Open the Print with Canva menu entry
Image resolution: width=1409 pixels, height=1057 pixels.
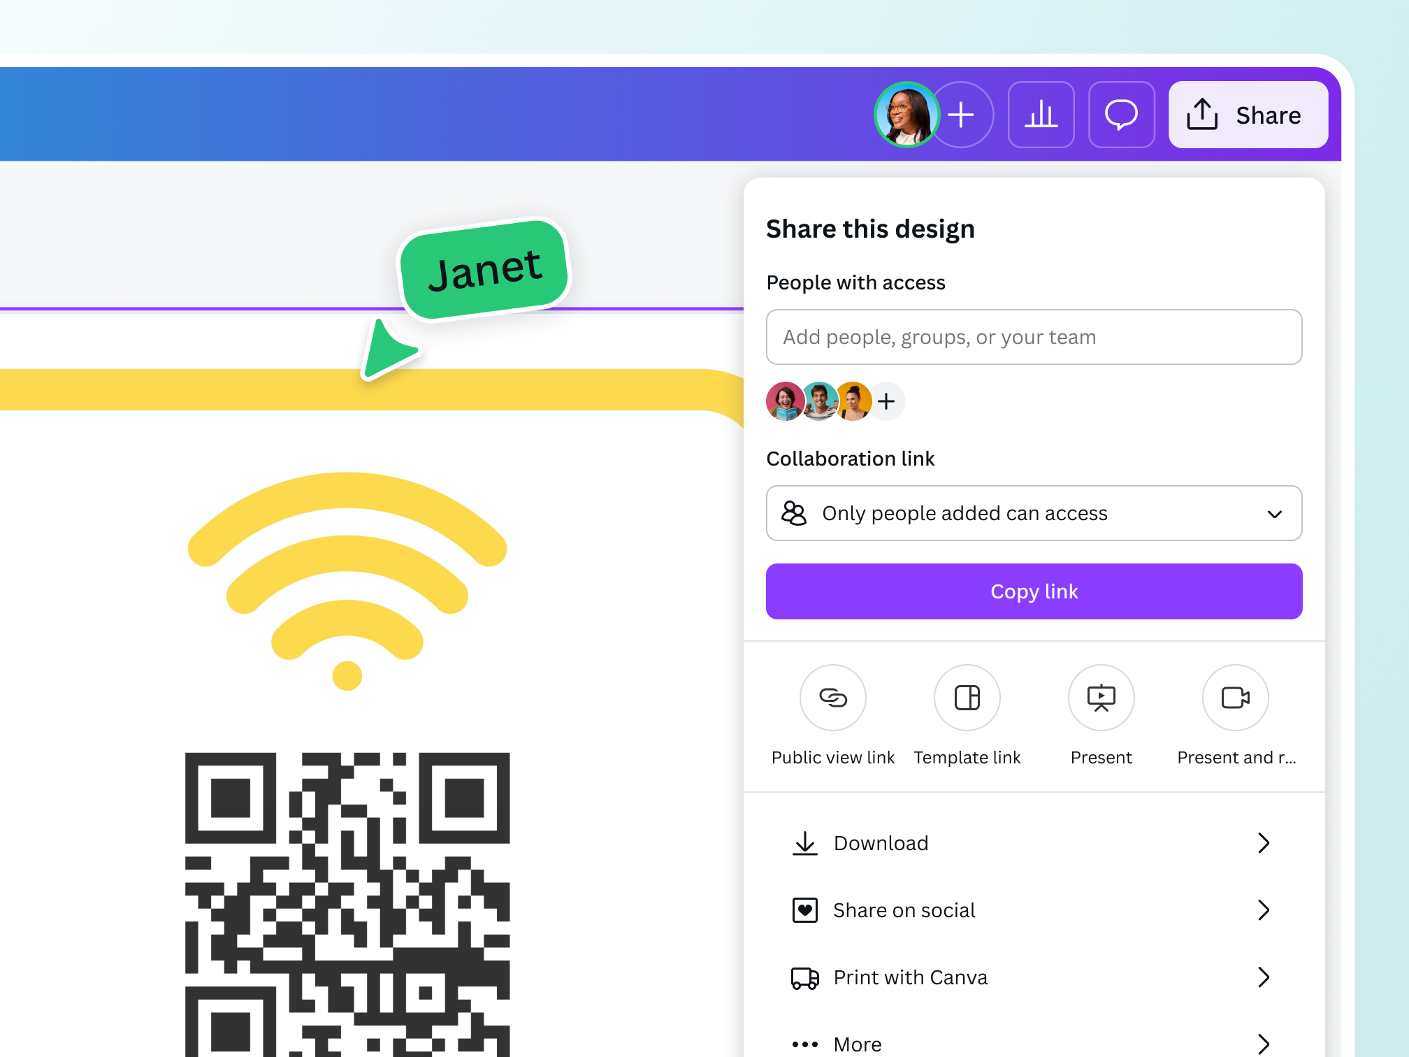pyautogui.click(x=1034, y=977)
